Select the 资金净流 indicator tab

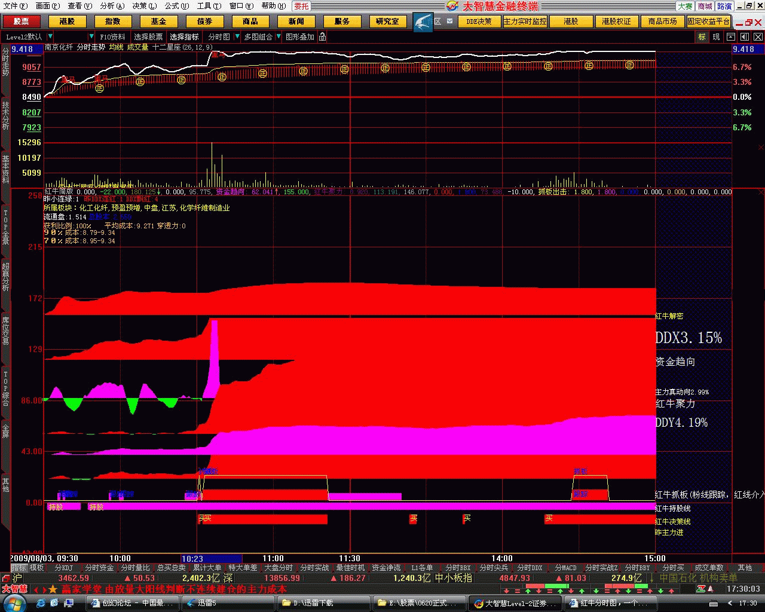click(x=386, y=568)
